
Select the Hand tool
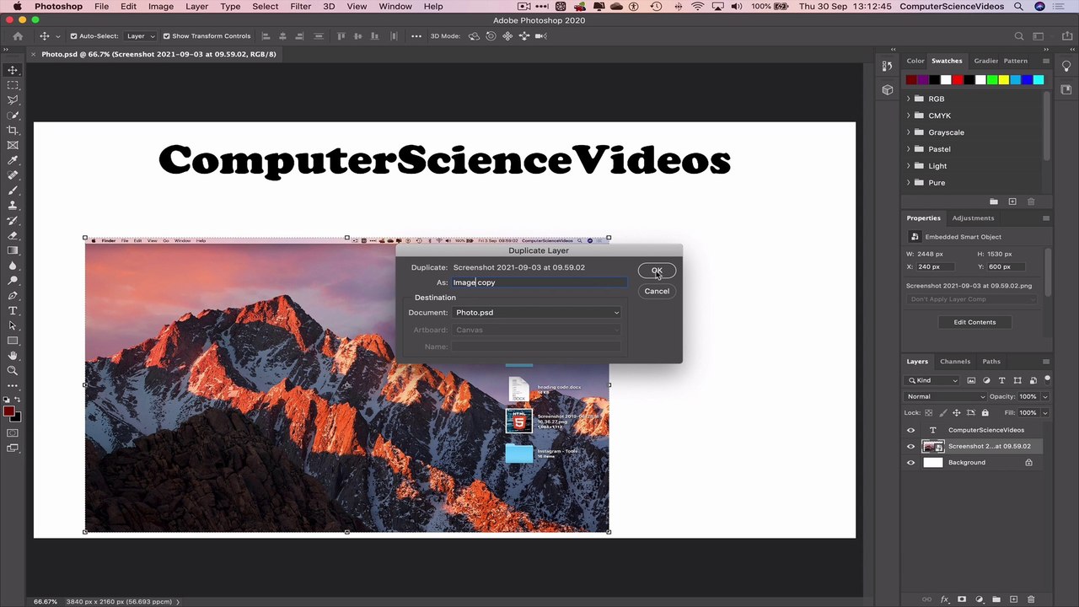[13, 356]
